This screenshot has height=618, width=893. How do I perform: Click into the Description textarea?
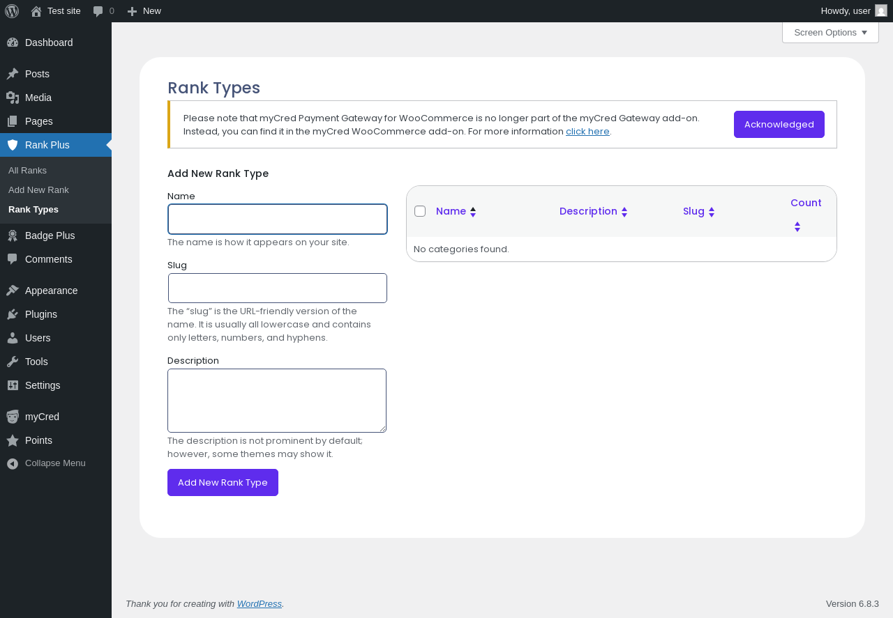277,401
